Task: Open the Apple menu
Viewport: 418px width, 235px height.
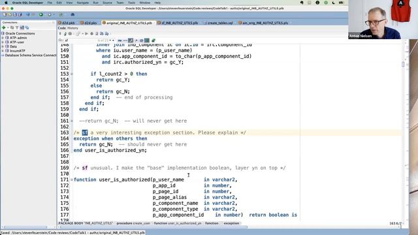Action: tap(6, 3)
